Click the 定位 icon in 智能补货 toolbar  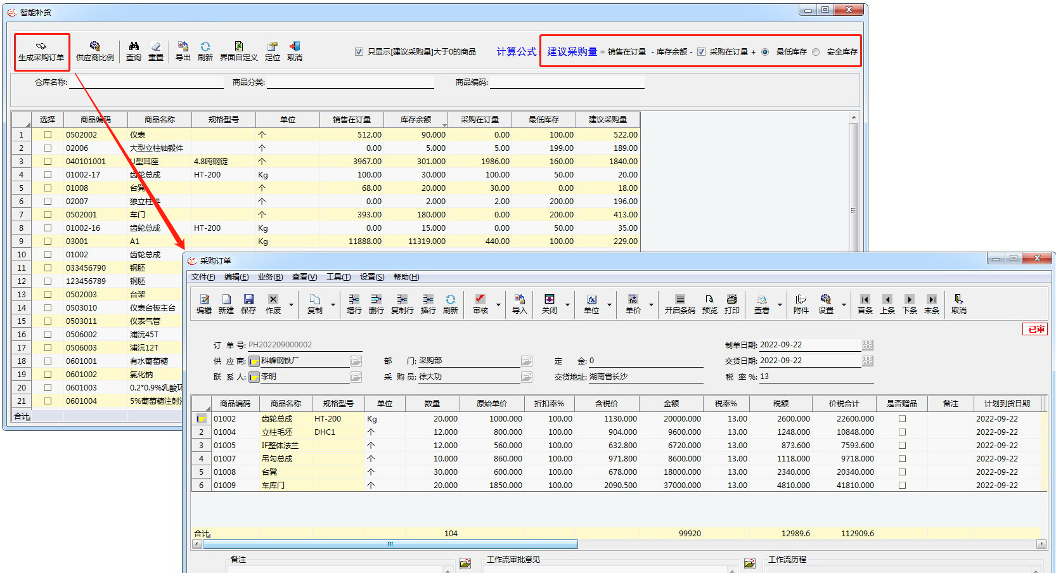click(273, 51)
